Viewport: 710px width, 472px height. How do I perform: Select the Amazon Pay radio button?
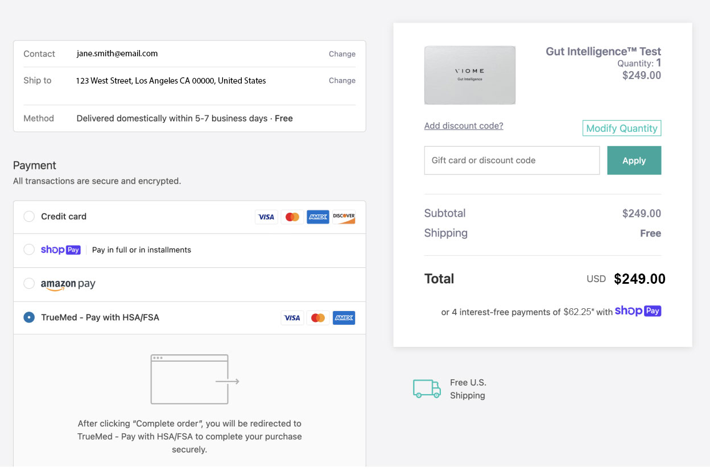[29, 283]
